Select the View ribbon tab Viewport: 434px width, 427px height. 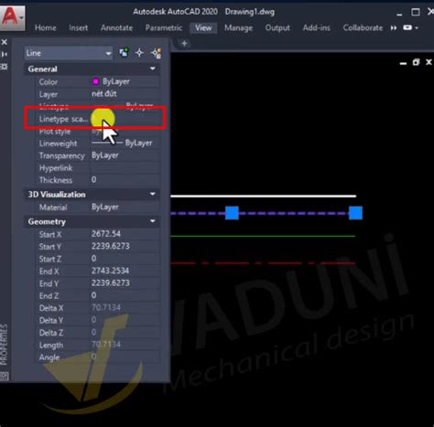203,28
